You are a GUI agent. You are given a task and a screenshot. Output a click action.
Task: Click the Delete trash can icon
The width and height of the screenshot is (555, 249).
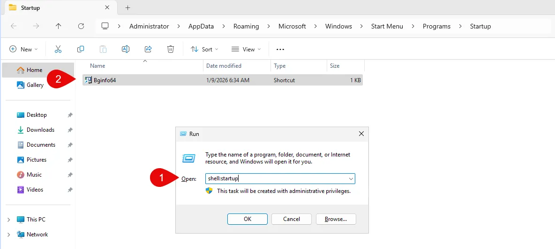point(171,49)
